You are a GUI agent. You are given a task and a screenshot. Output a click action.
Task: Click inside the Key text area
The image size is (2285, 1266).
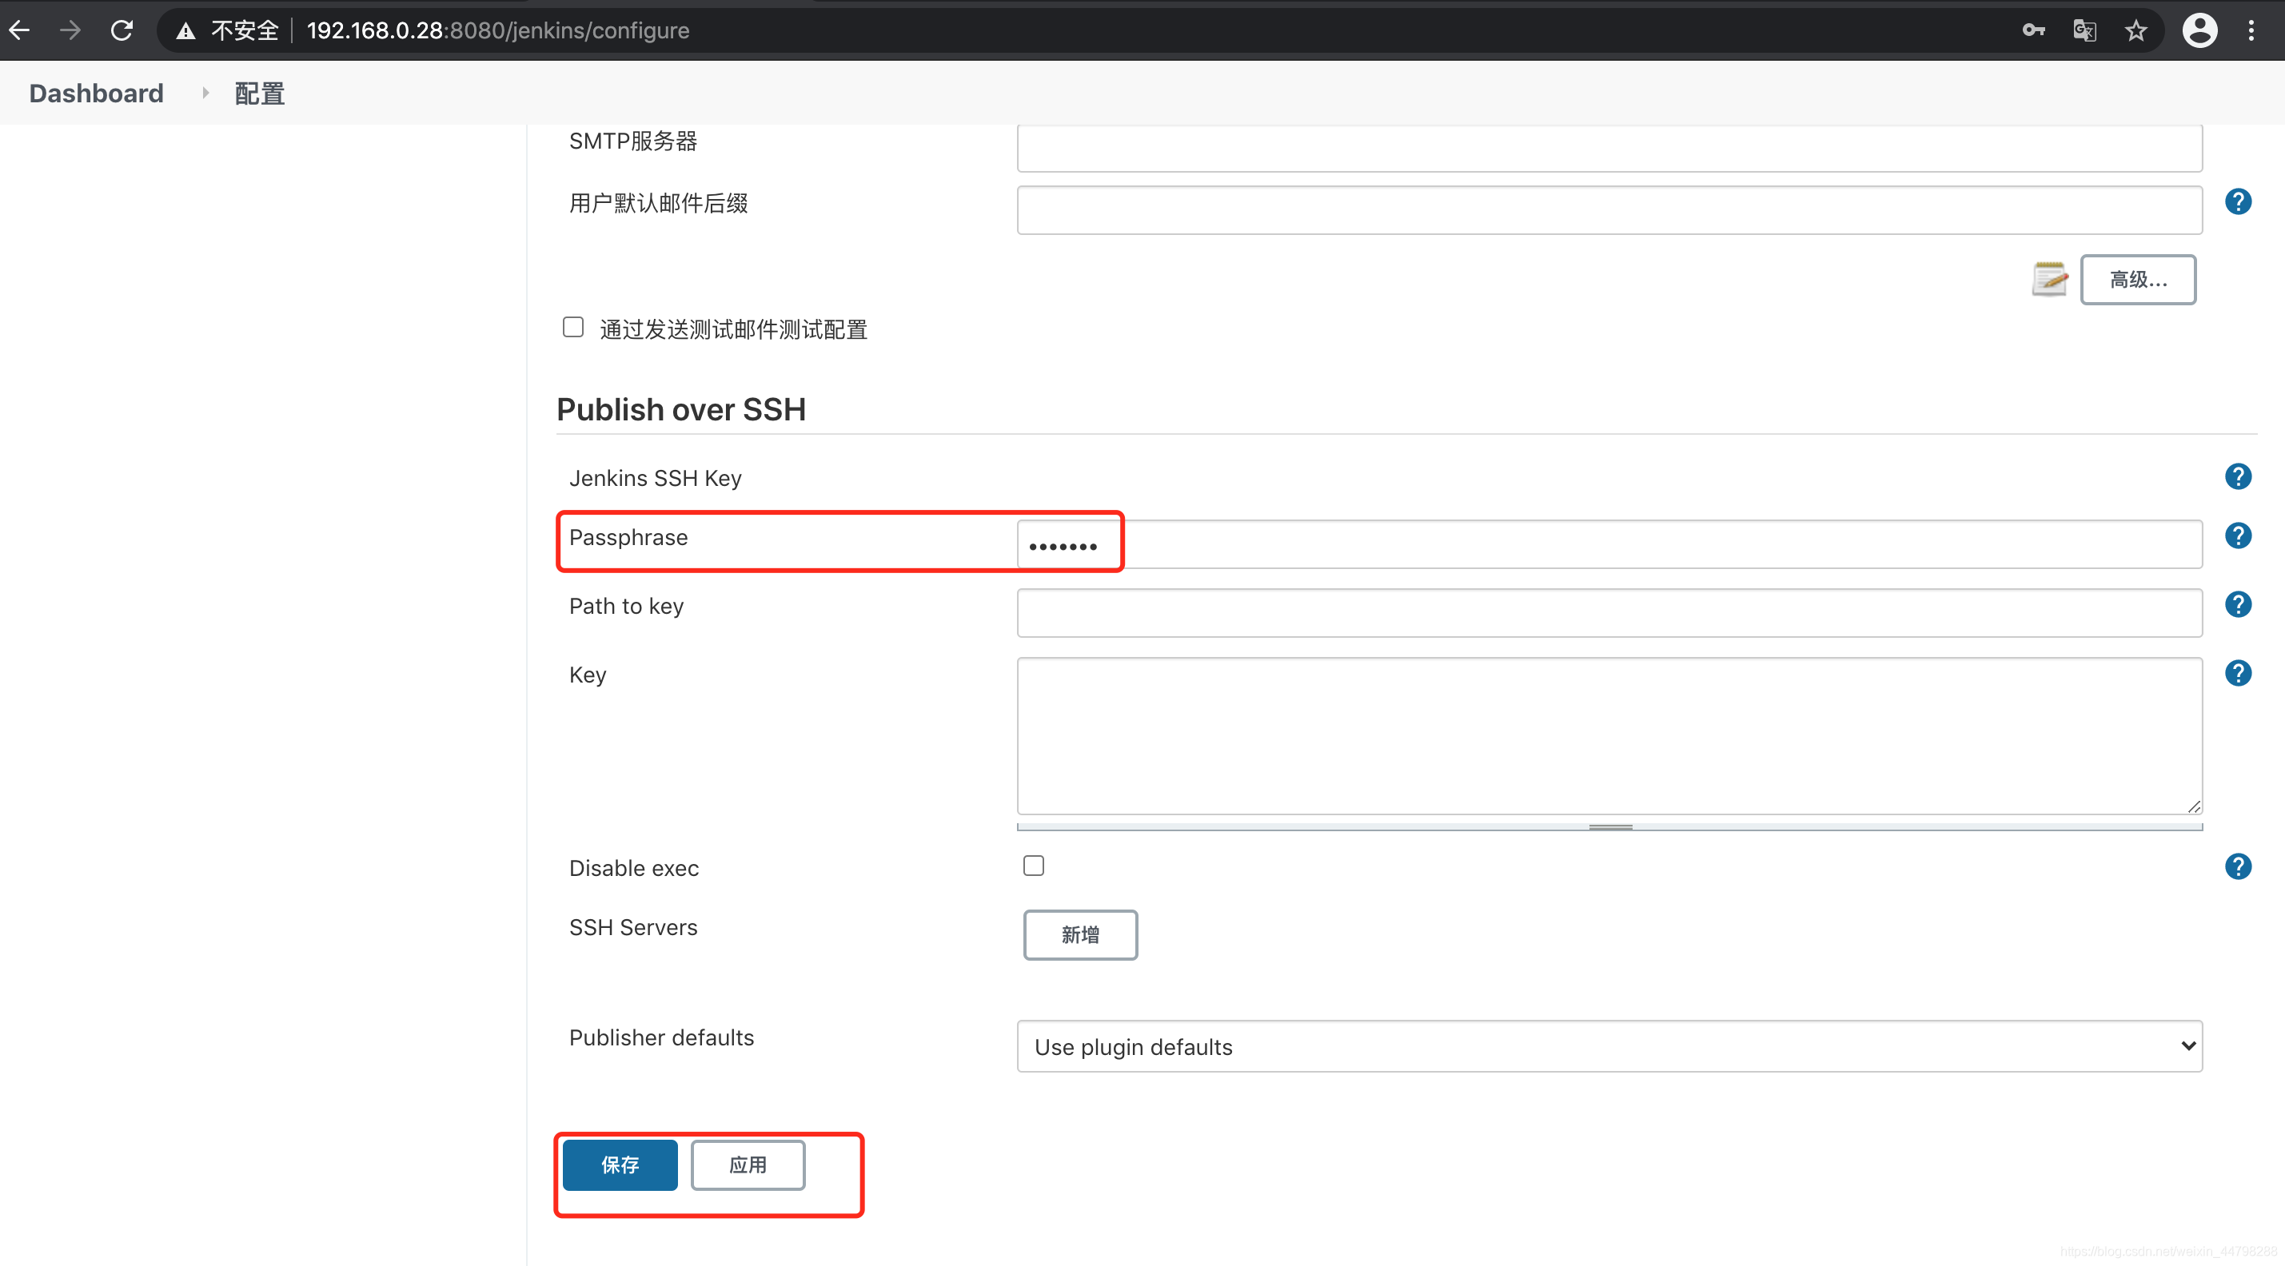(1609, 736)
